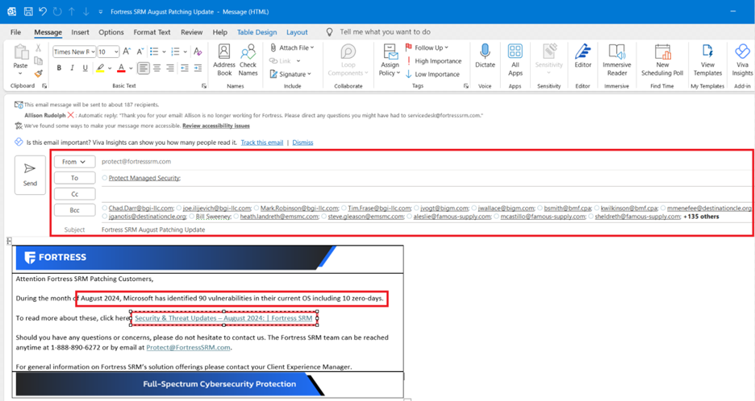Click the Check Names icon
Image resolution: width=755 pixels, height=401 pixels.
[x=248, y=56]
